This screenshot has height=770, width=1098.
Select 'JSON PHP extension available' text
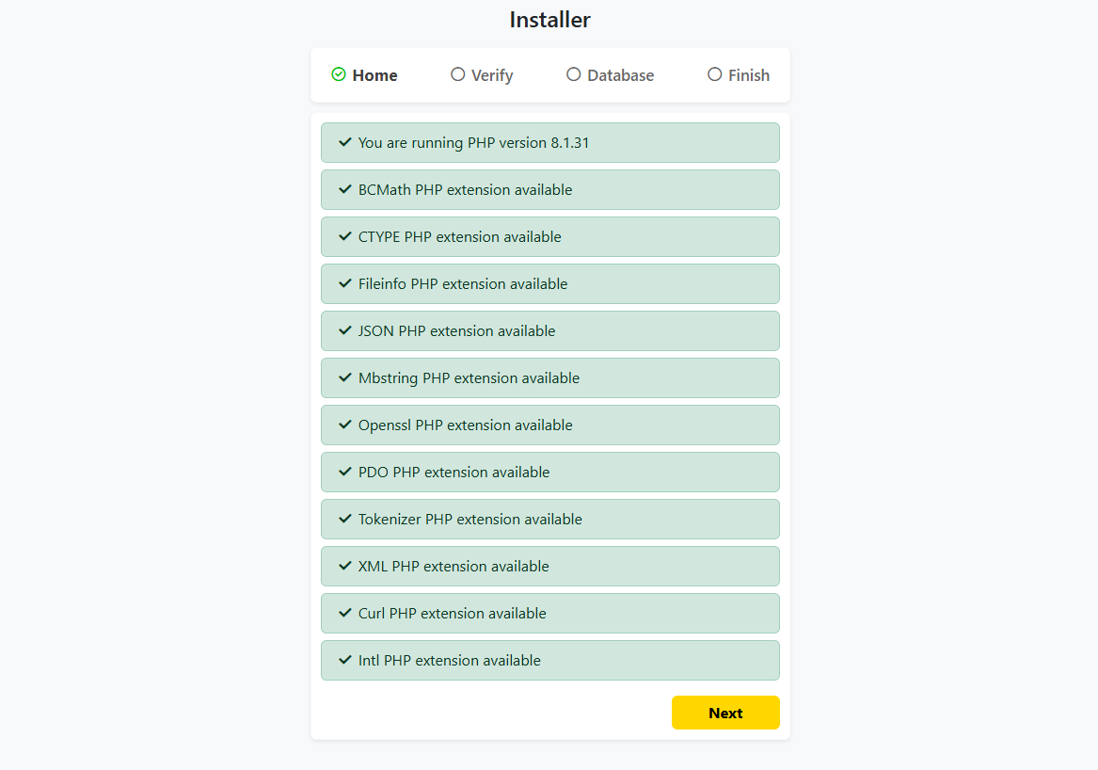pyautogui.click(x=456, y=330)
